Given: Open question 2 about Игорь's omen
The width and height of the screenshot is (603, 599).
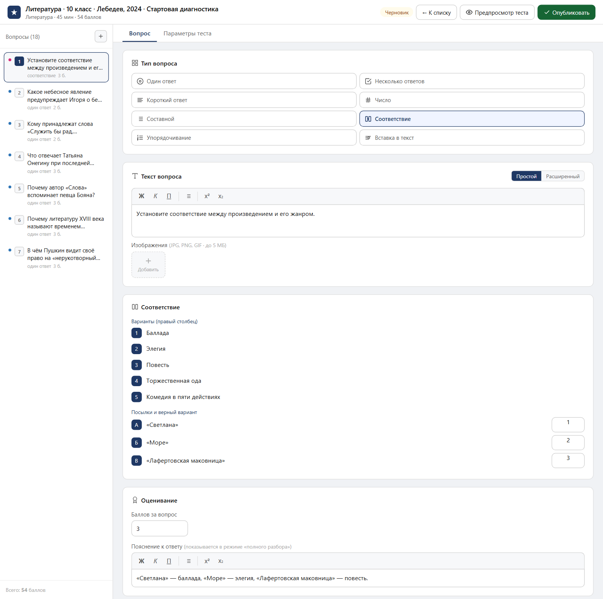Looking at the screenshot, I should point(56,99).
